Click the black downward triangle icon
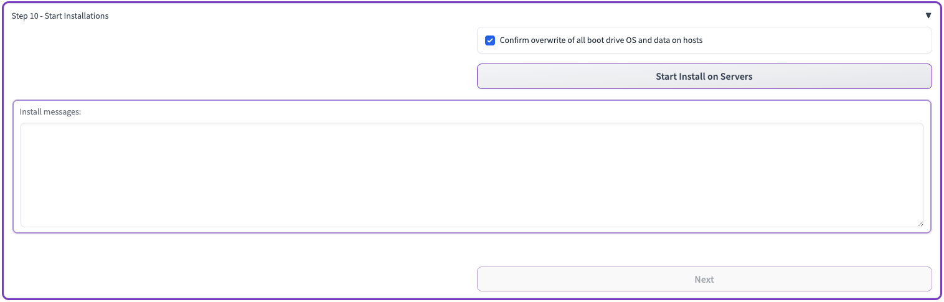The width and height of the screenshot is (944, 302). click(928, 16)
